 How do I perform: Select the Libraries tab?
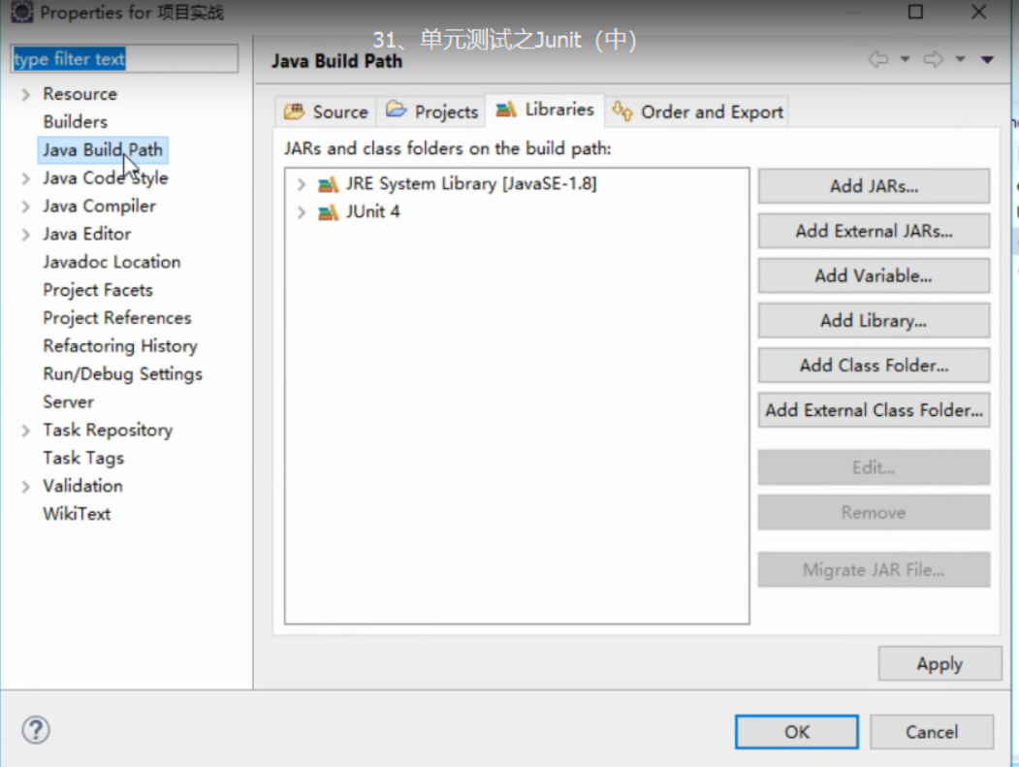545,110
